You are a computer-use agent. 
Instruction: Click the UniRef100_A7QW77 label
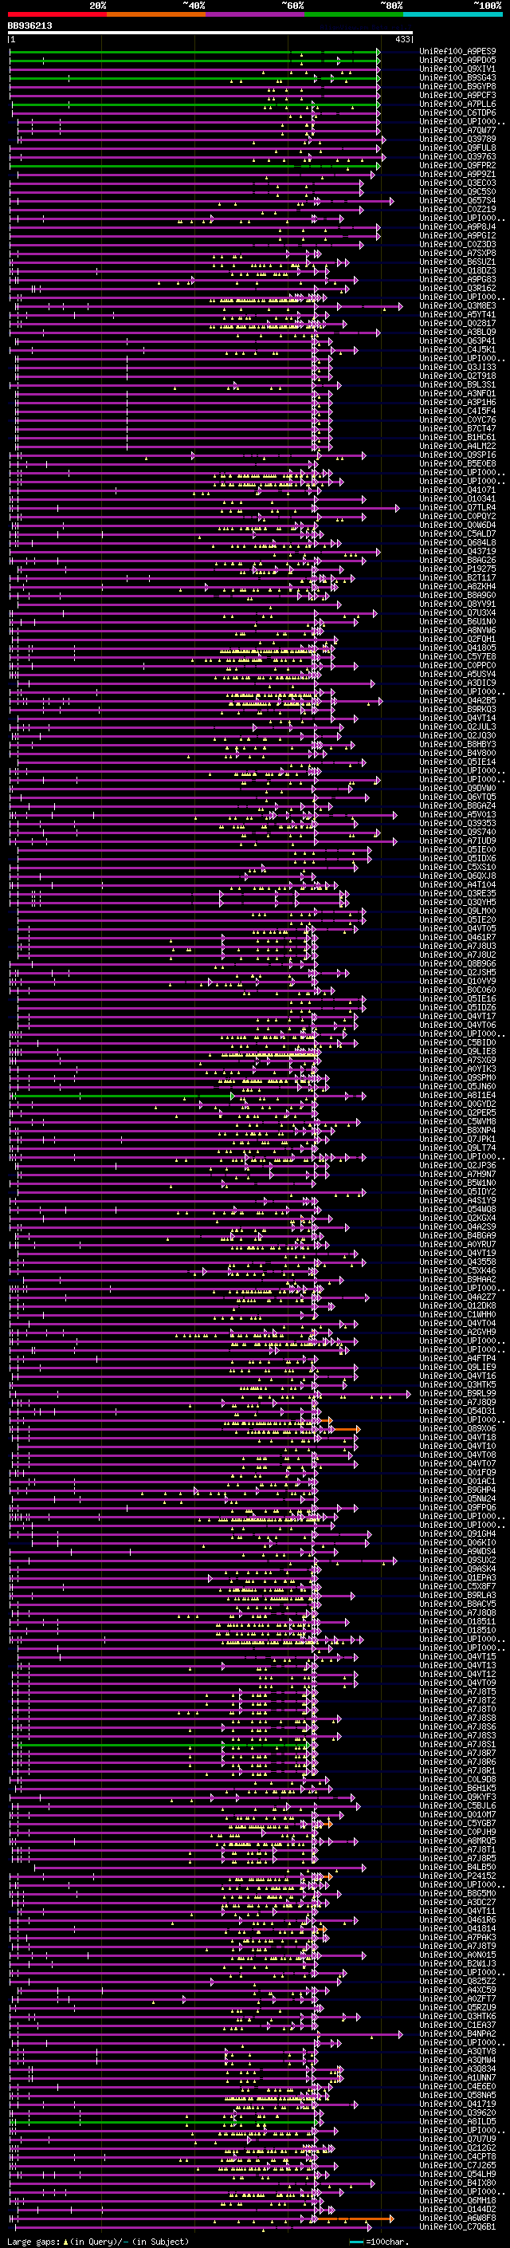click(457, 130)
